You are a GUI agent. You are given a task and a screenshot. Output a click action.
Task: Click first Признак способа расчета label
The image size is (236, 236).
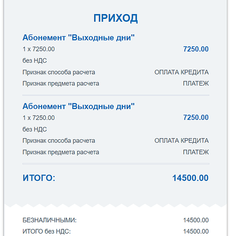click(59, 72)
